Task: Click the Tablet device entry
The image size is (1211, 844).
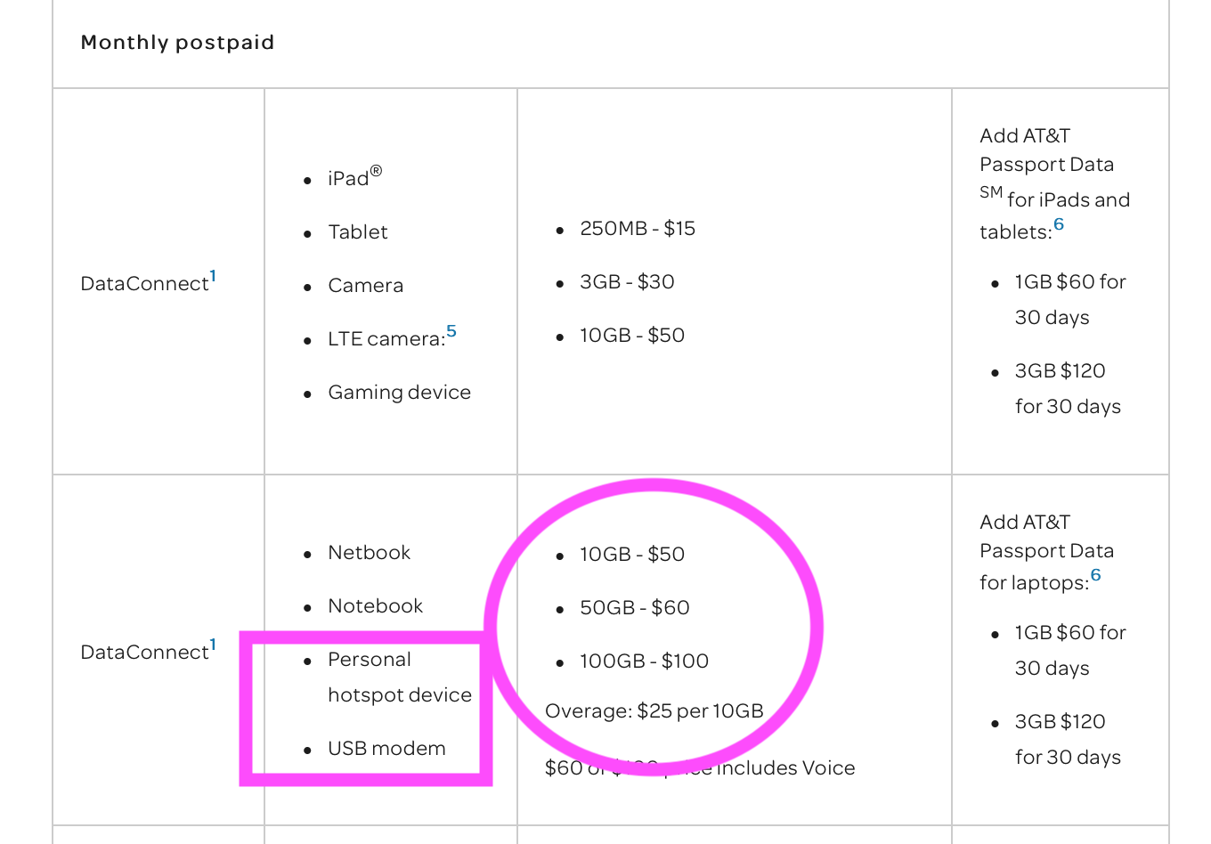Action: click(357, 232)
